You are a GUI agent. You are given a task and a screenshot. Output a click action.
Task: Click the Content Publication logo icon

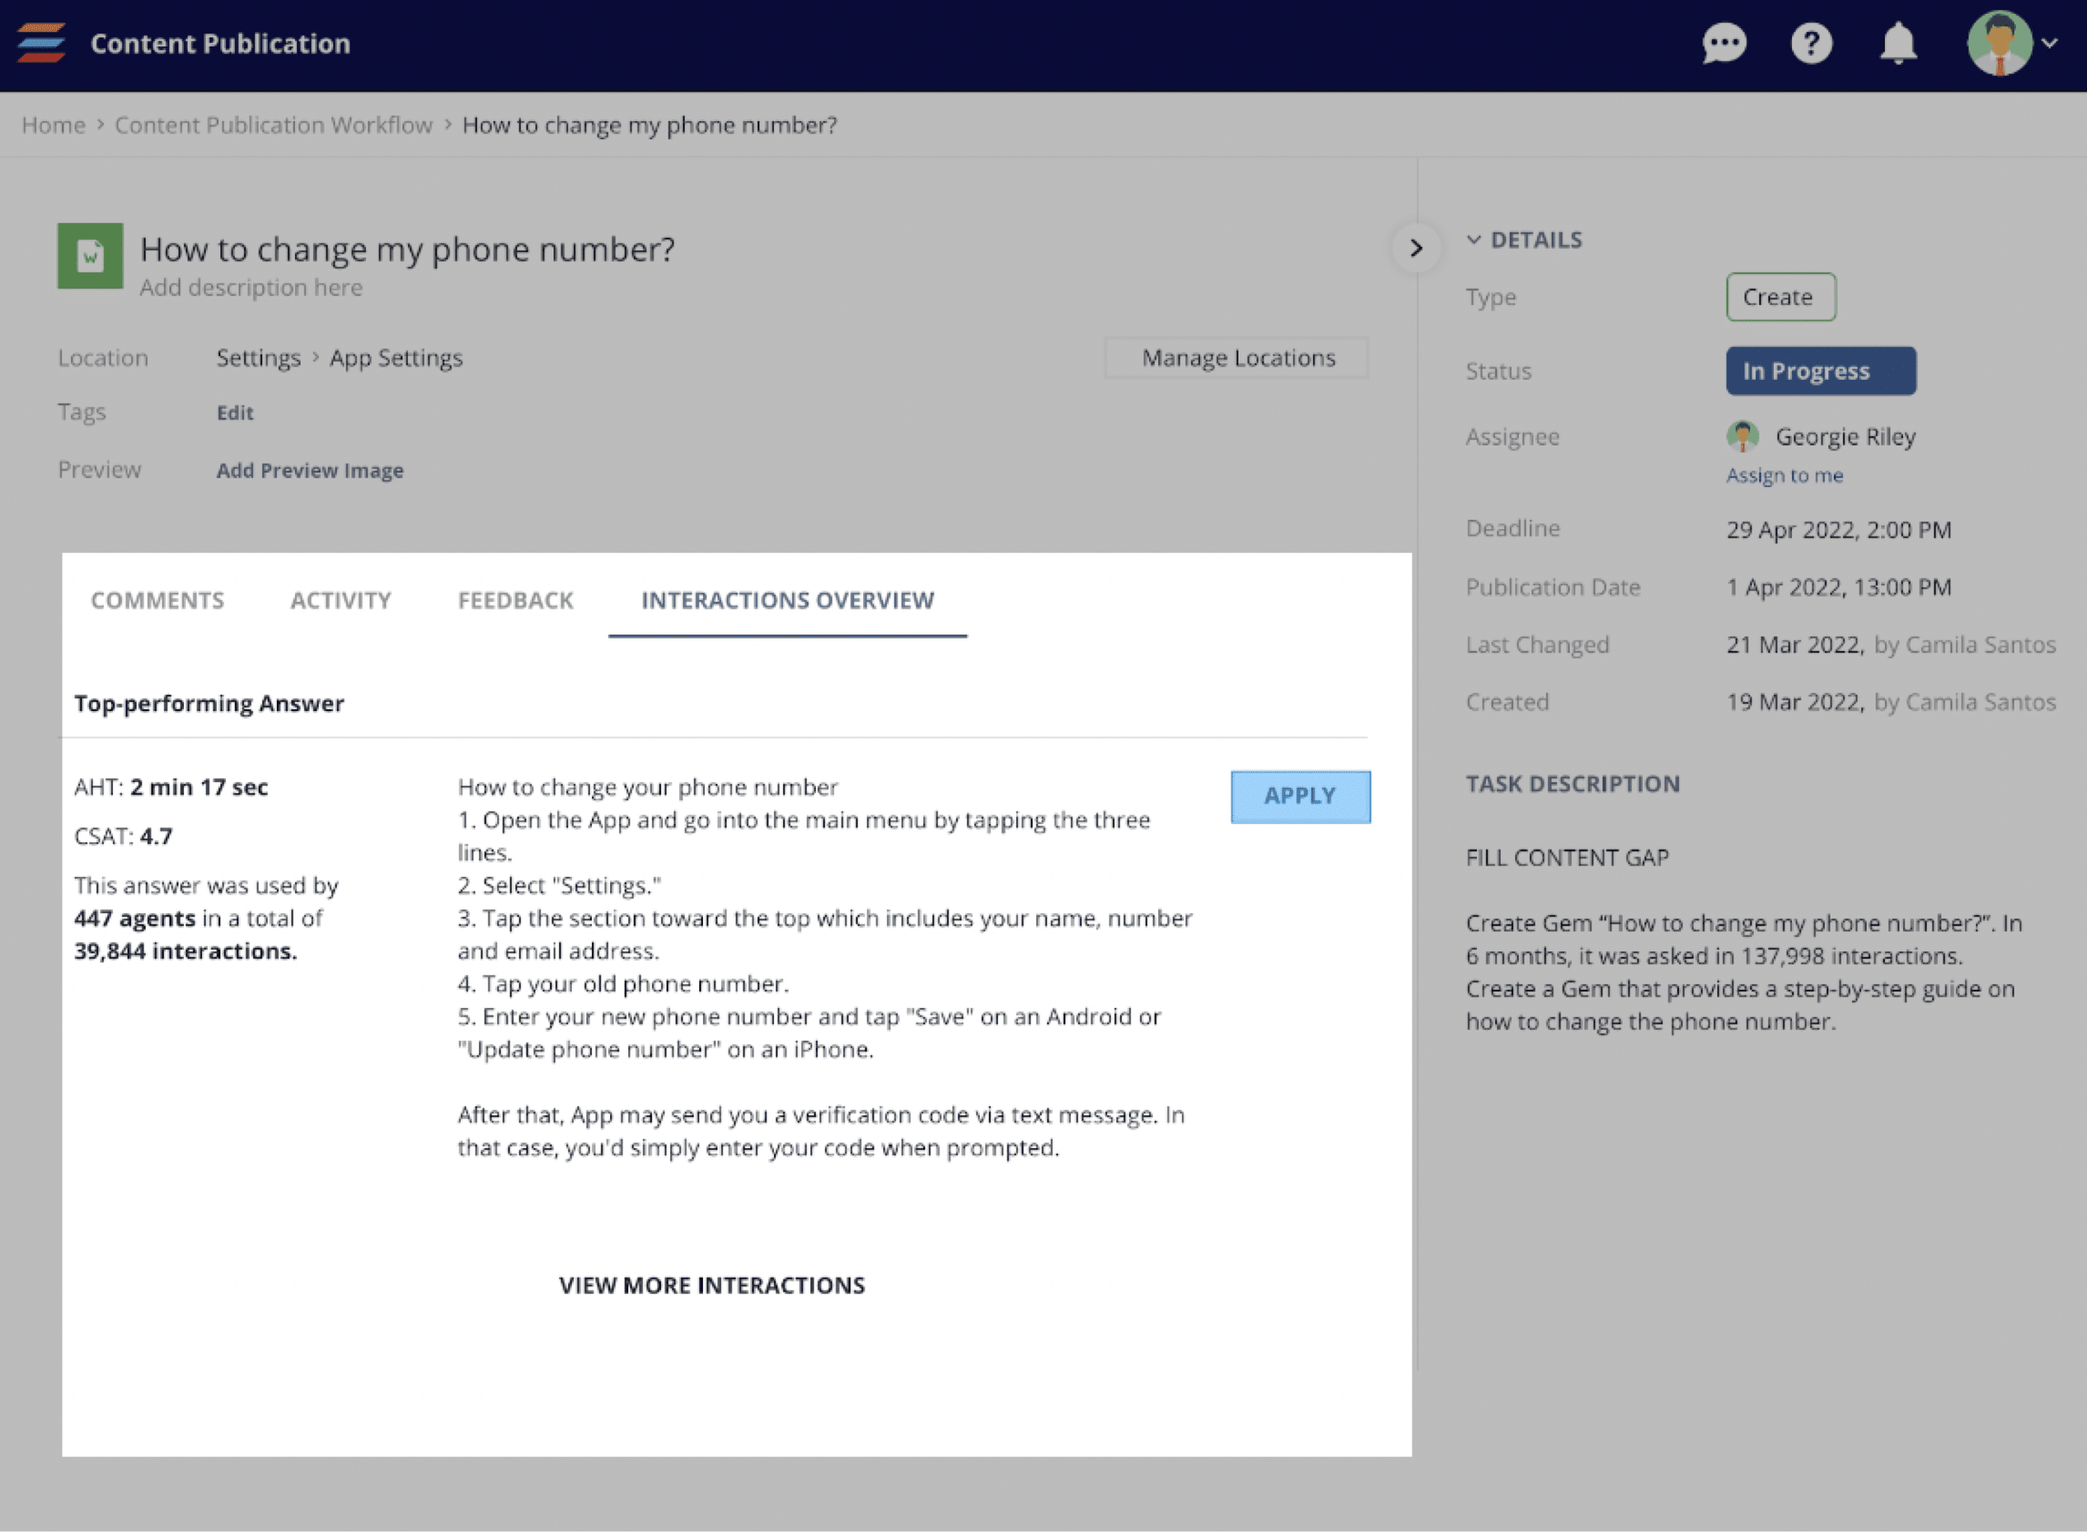point(42,43)
